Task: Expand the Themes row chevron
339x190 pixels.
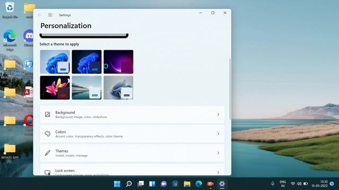Action: 218,153
